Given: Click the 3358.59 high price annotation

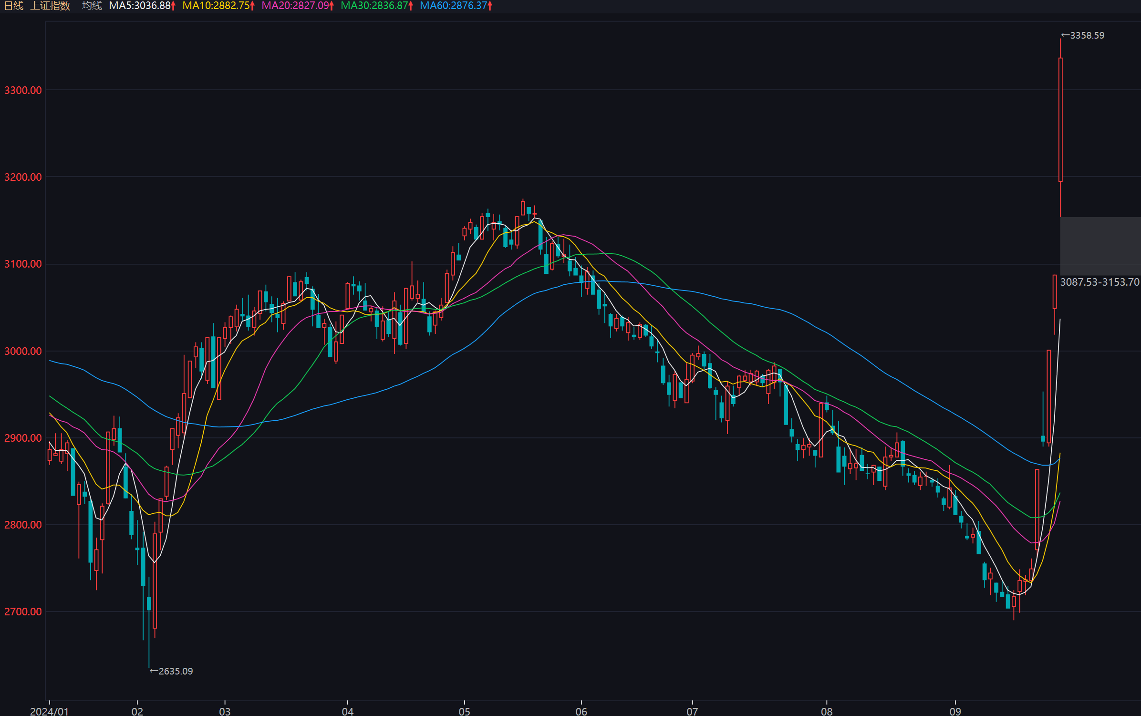Looking at the screenshot, I should (1083, 35).
